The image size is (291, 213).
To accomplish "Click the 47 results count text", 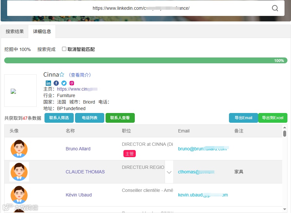I will tap(25, 118).
